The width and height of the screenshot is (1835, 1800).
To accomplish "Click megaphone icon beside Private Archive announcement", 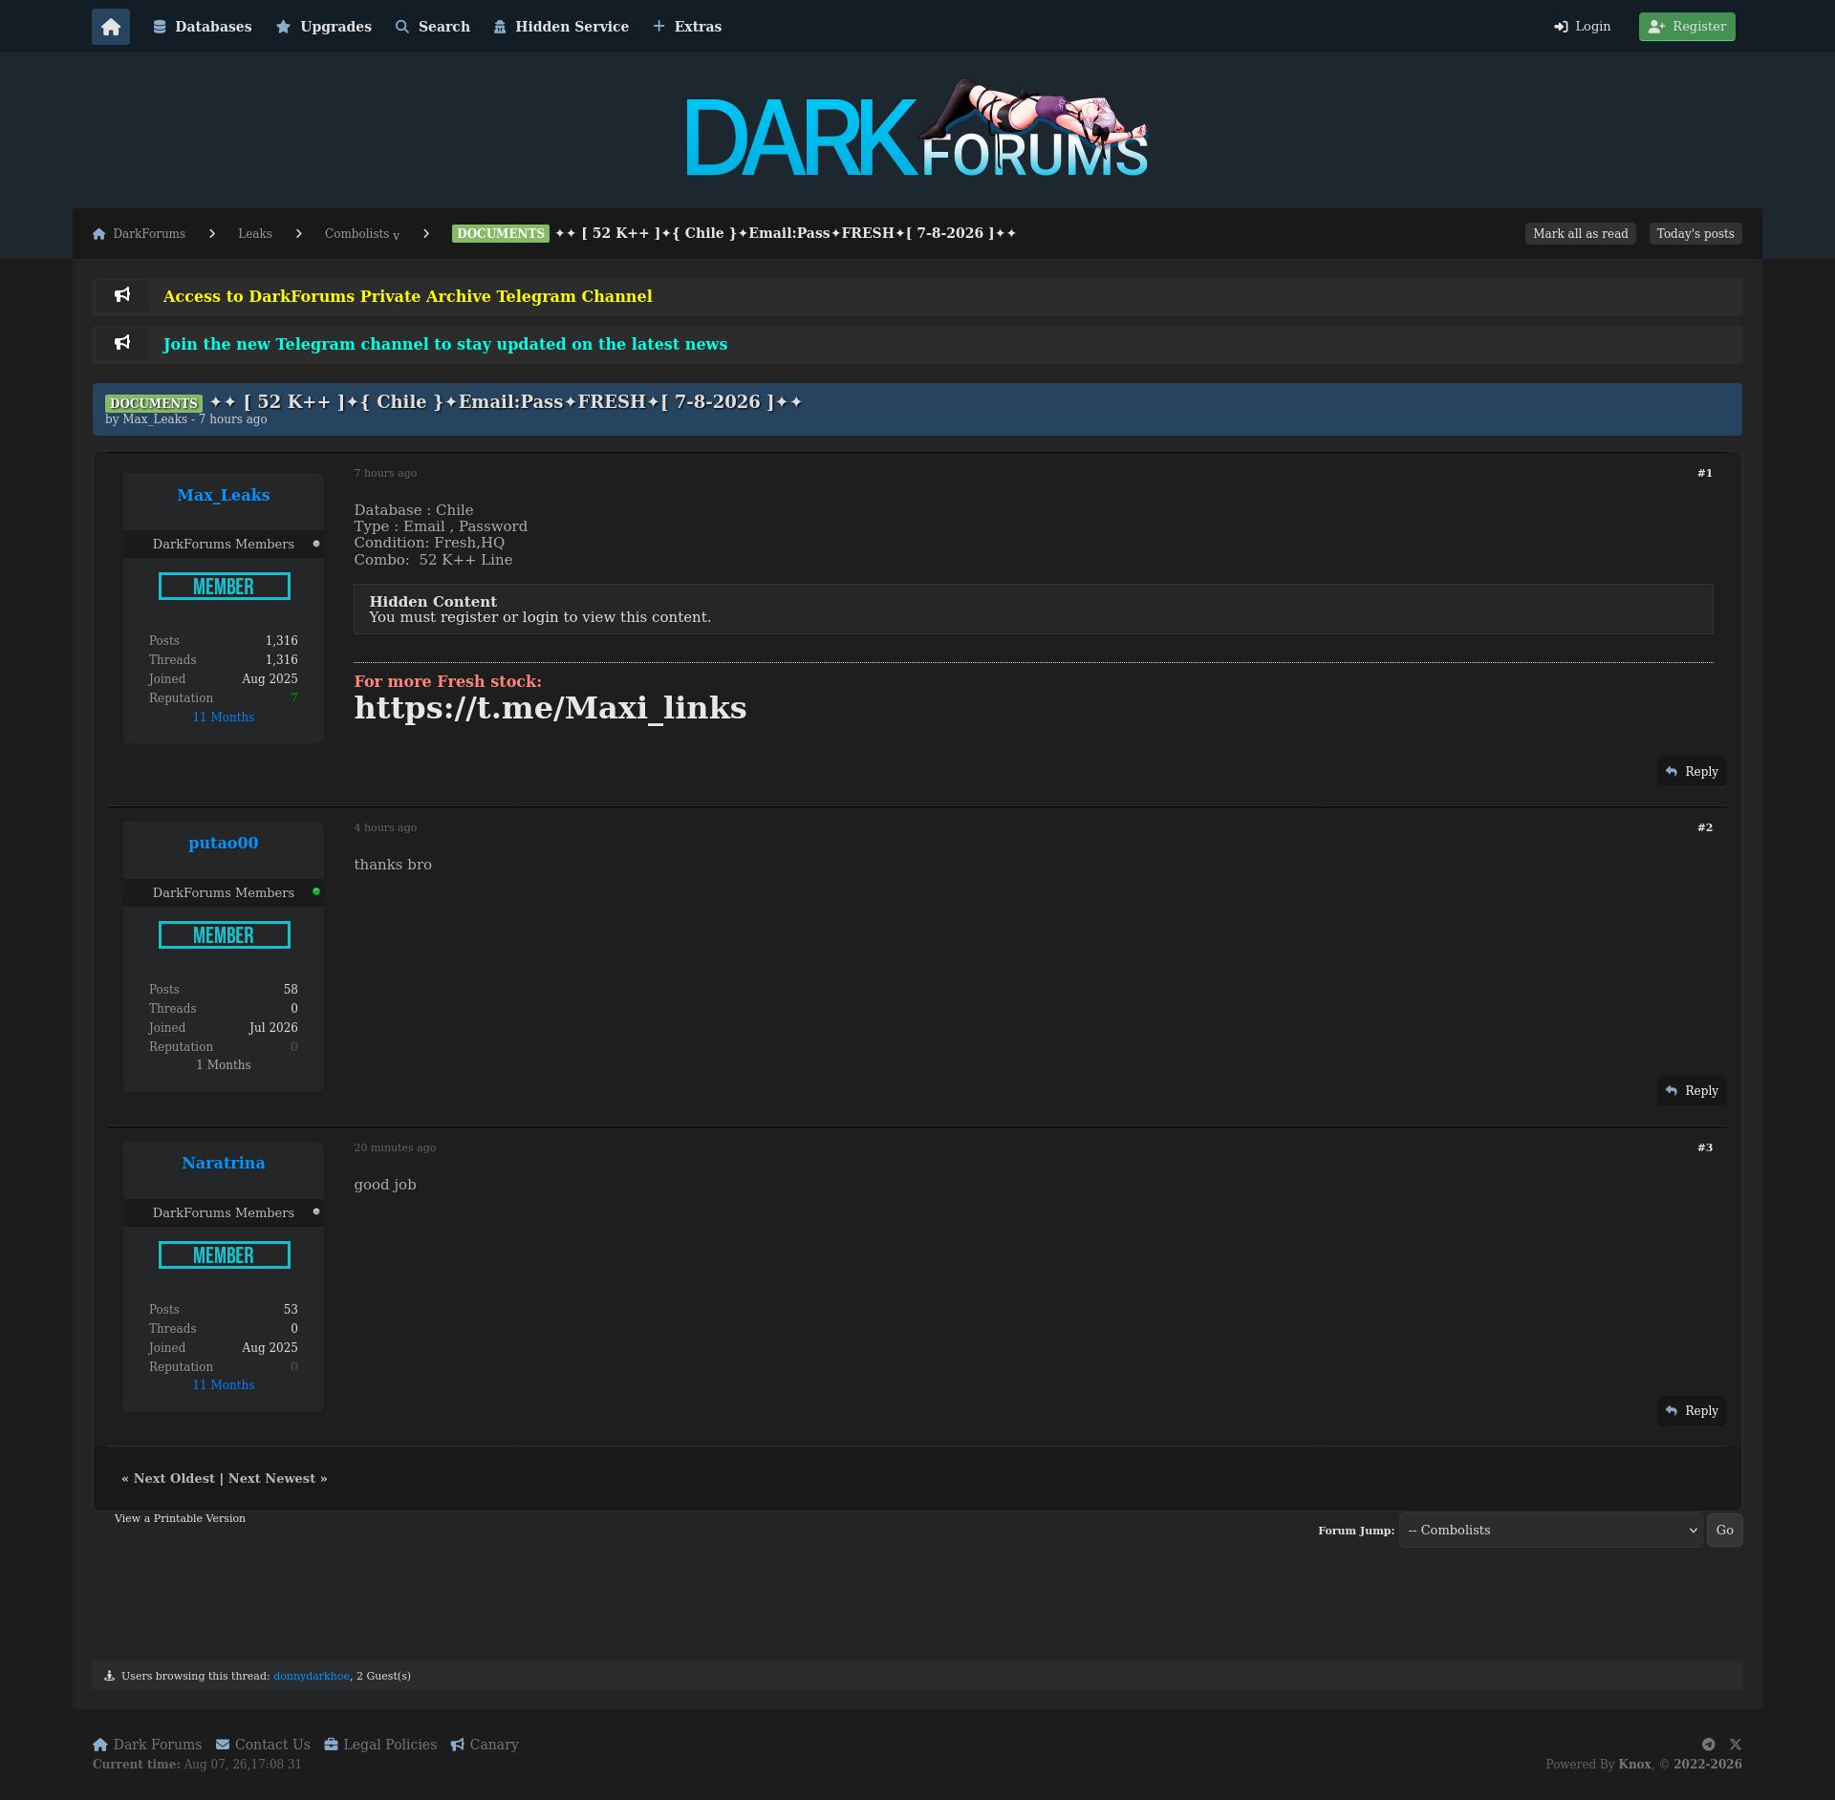I will pyautogui.click(x=122, y=295).
